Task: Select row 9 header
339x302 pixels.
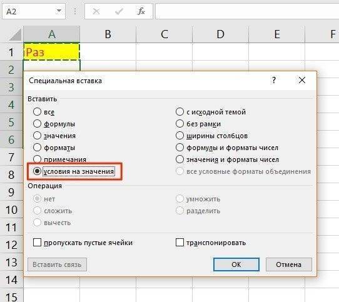Action: point(11,192)
